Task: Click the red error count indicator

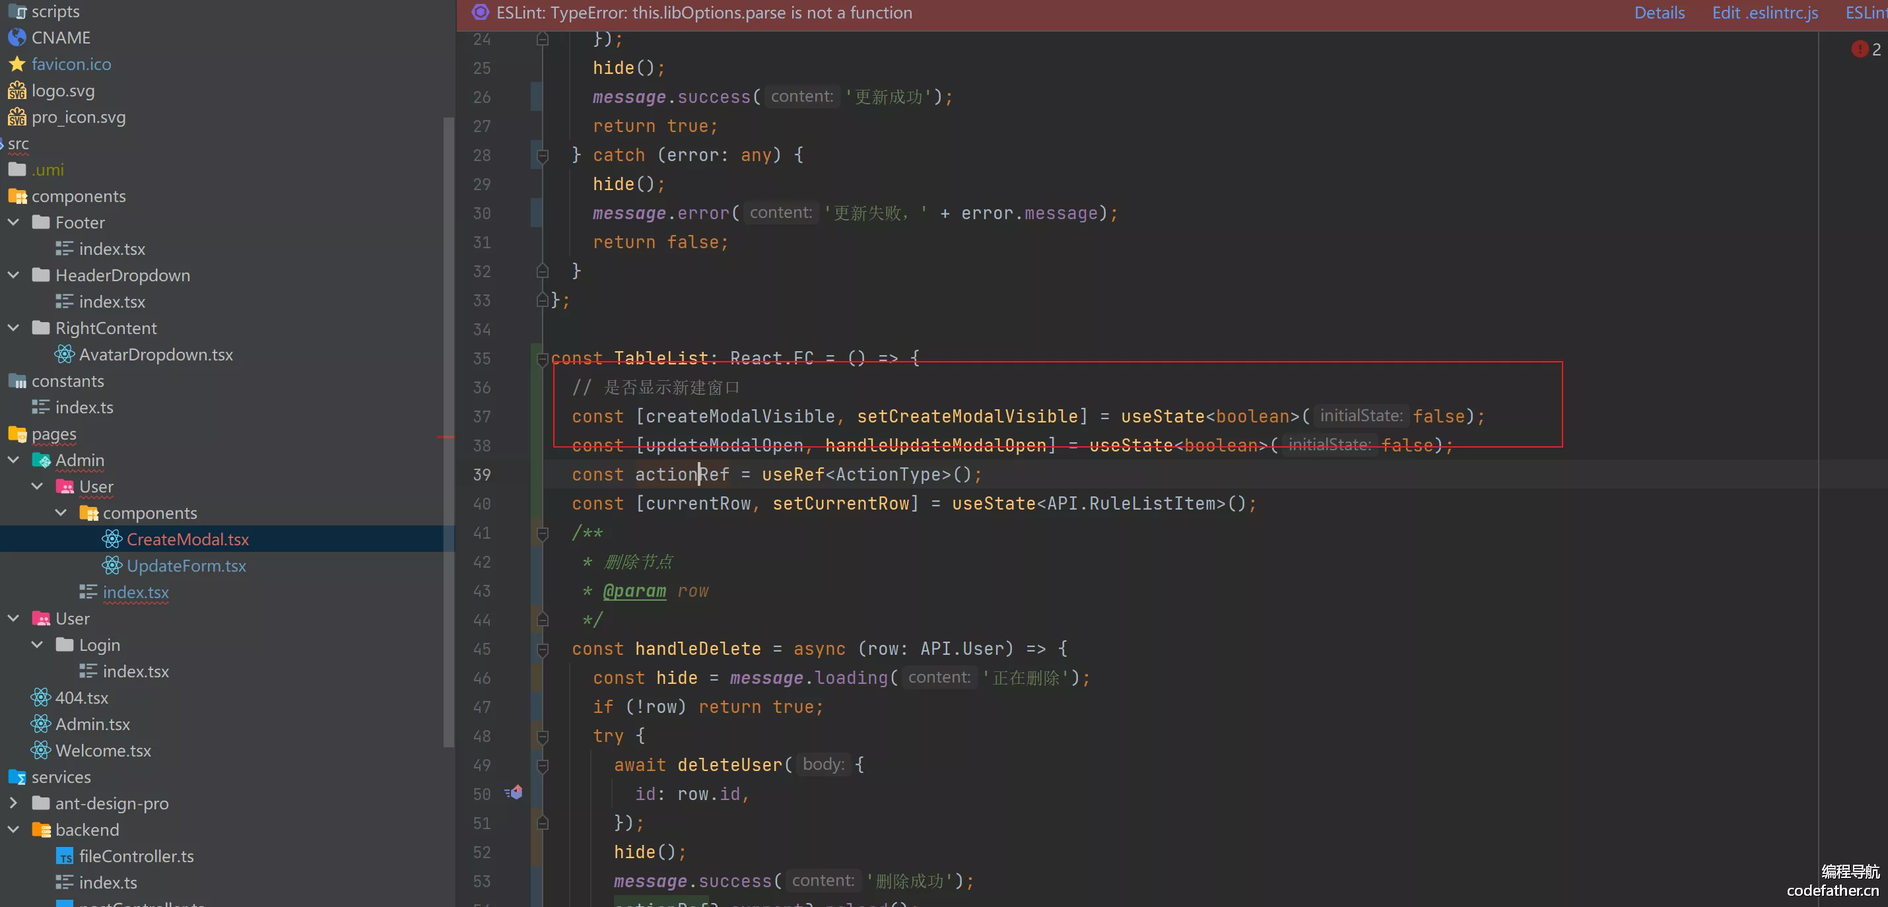Action: (x=1866, y=49)
